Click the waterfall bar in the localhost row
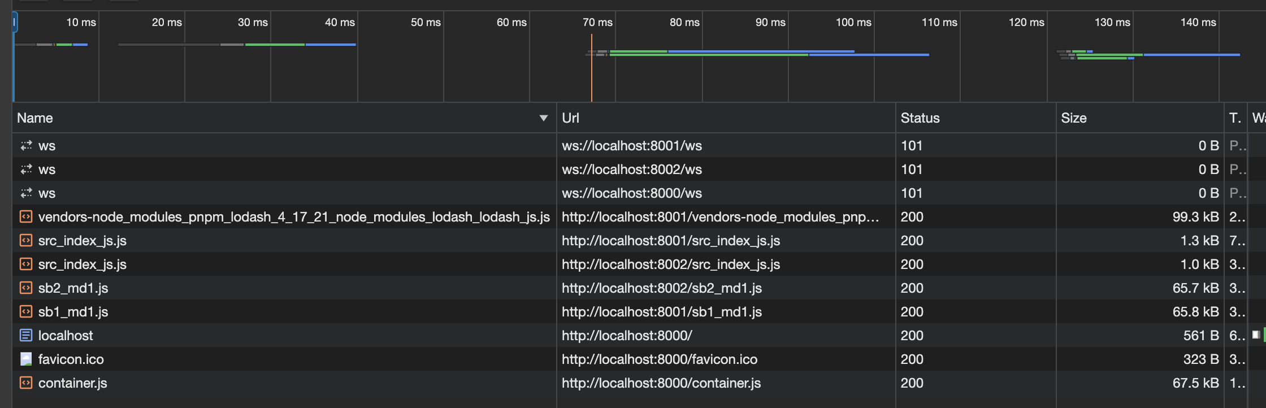 1258,335
